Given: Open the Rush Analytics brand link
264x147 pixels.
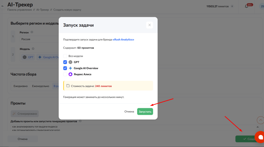Looking at the screenshot, I should click(123, 40).
